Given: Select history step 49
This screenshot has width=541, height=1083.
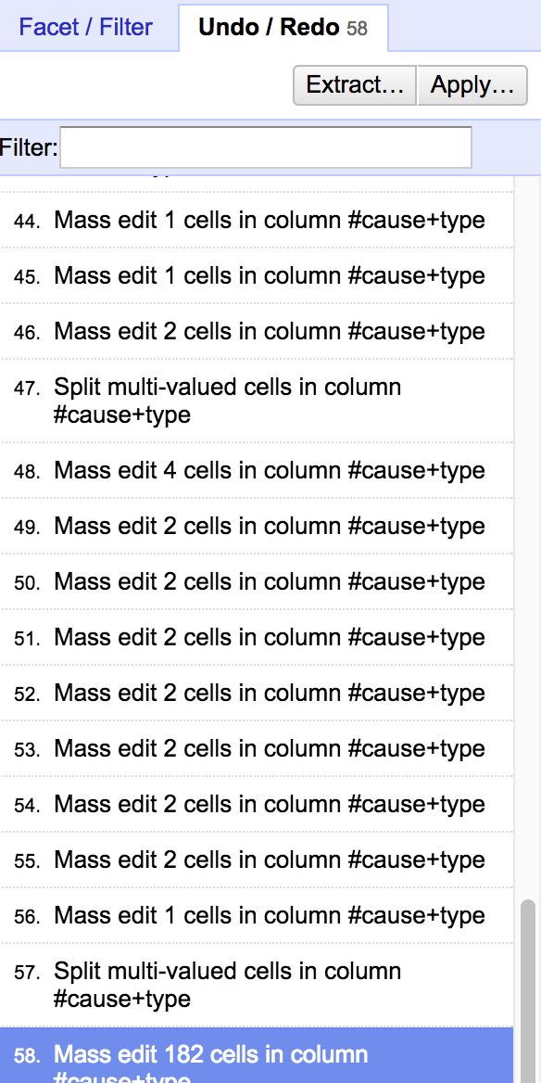Looking at the screenshot, I should click(257, 527).
